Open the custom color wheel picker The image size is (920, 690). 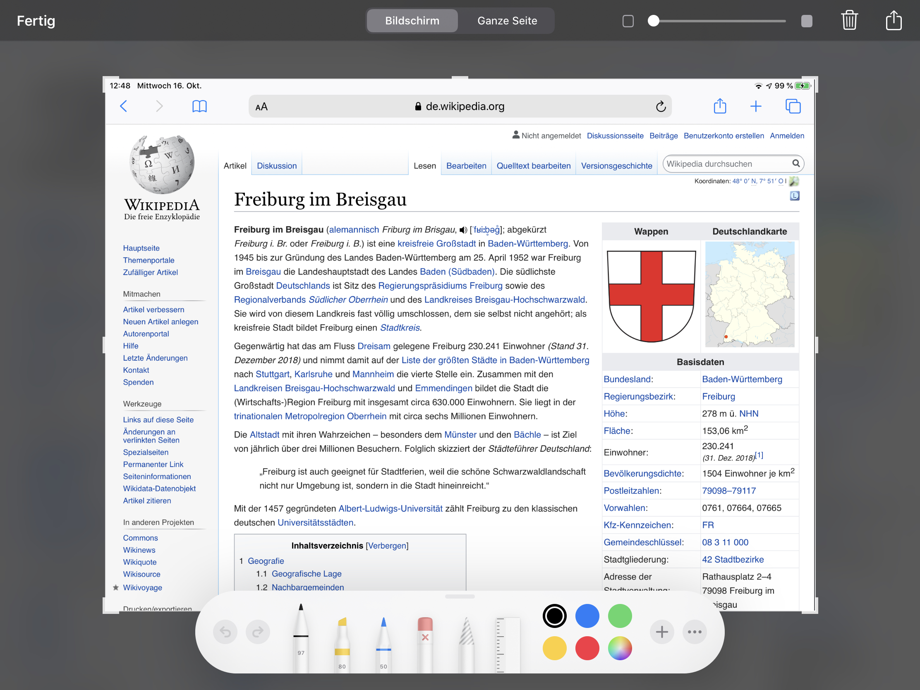[619, 647]
